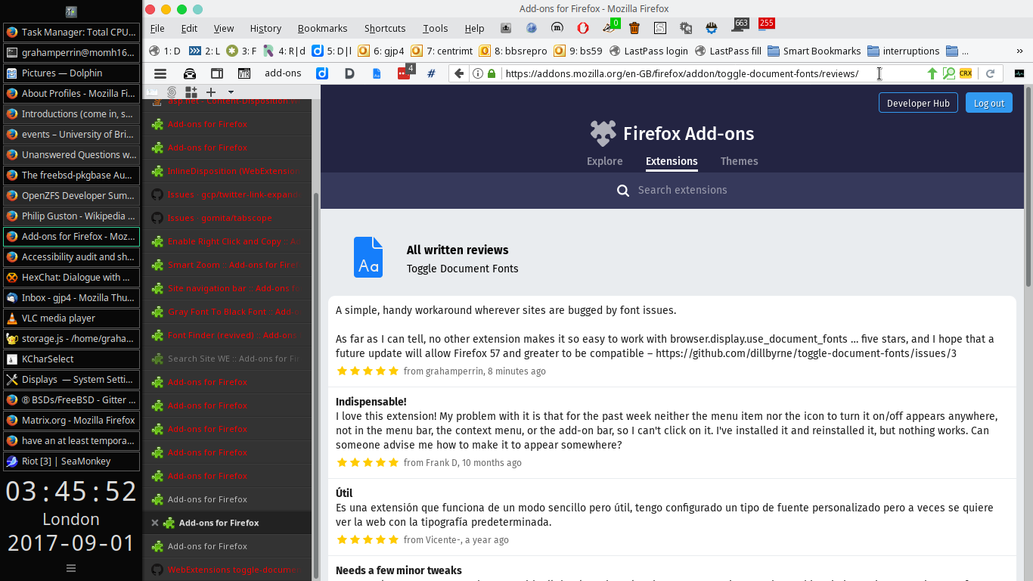Click the page vertical scrollbar
This screenshot has width=1033, height=581.
tap(1028, 185)
